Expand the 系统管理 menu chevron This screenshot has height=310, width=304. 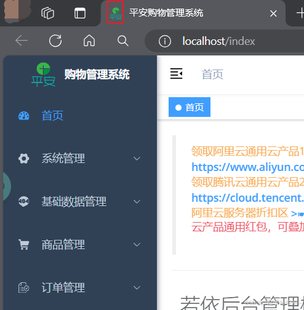pyautogui.click(x=137, y=158)
